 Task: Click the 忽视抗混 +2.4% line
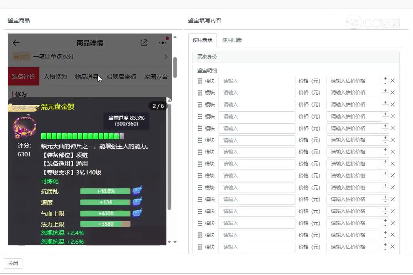62,233
